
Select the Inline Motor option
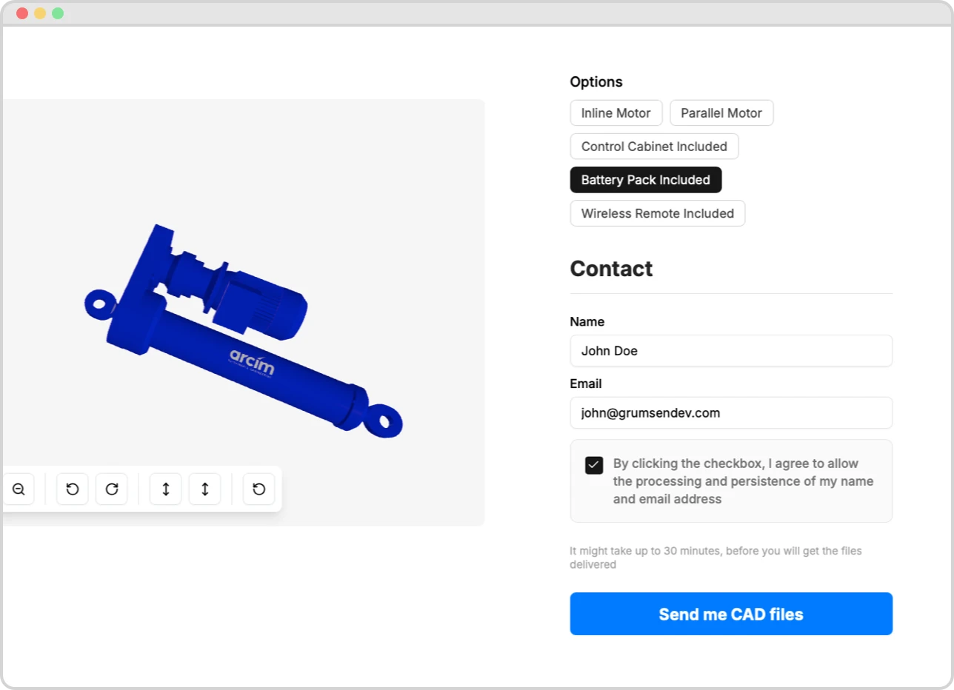click(616, 113)
